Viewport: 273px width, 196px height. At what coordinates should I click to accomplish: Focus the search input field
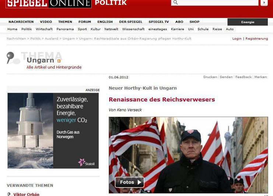(215, 3)
